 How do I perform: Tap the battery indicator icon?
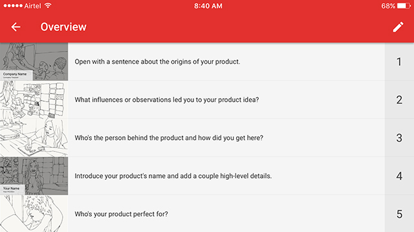coord(403,6)
